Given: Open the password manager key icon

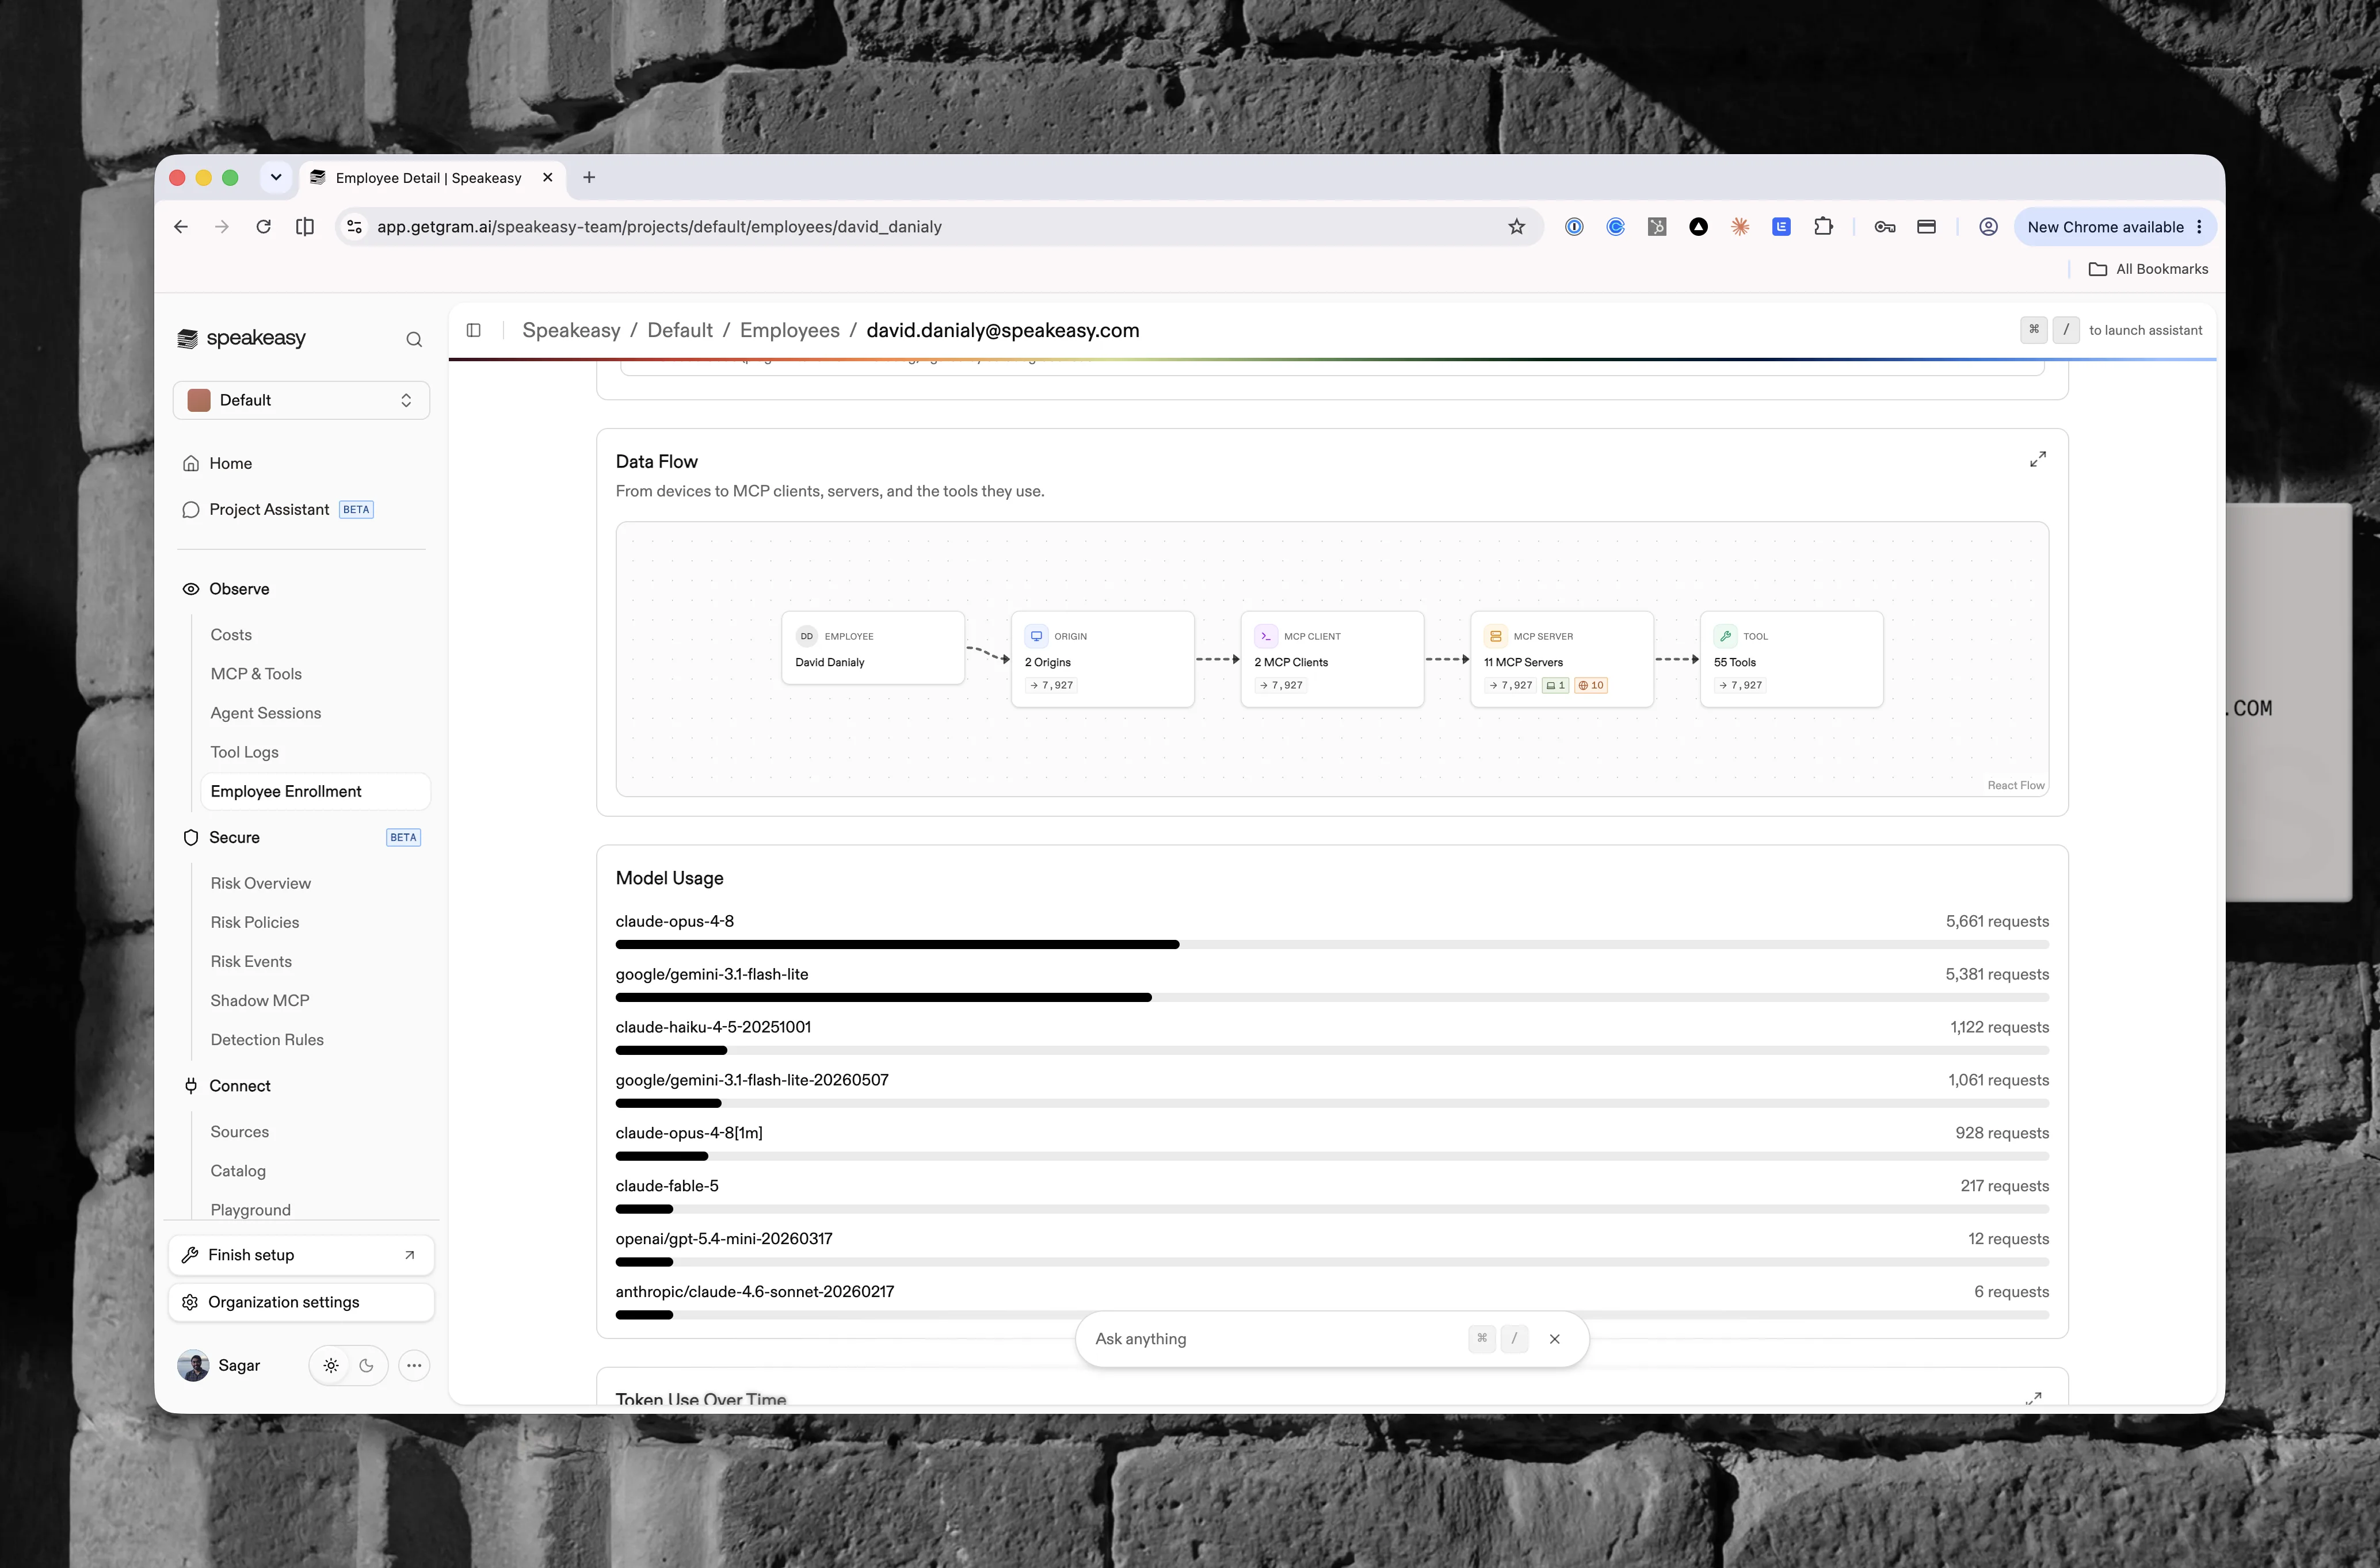Looking at the screenshot, I should click(1885, 227).
